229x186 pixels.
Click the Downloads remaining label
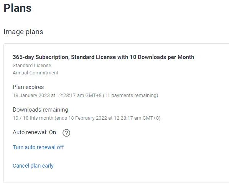coord(40,110)
